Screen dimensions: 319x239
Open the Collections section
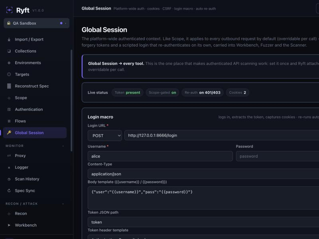pos(35,51)
